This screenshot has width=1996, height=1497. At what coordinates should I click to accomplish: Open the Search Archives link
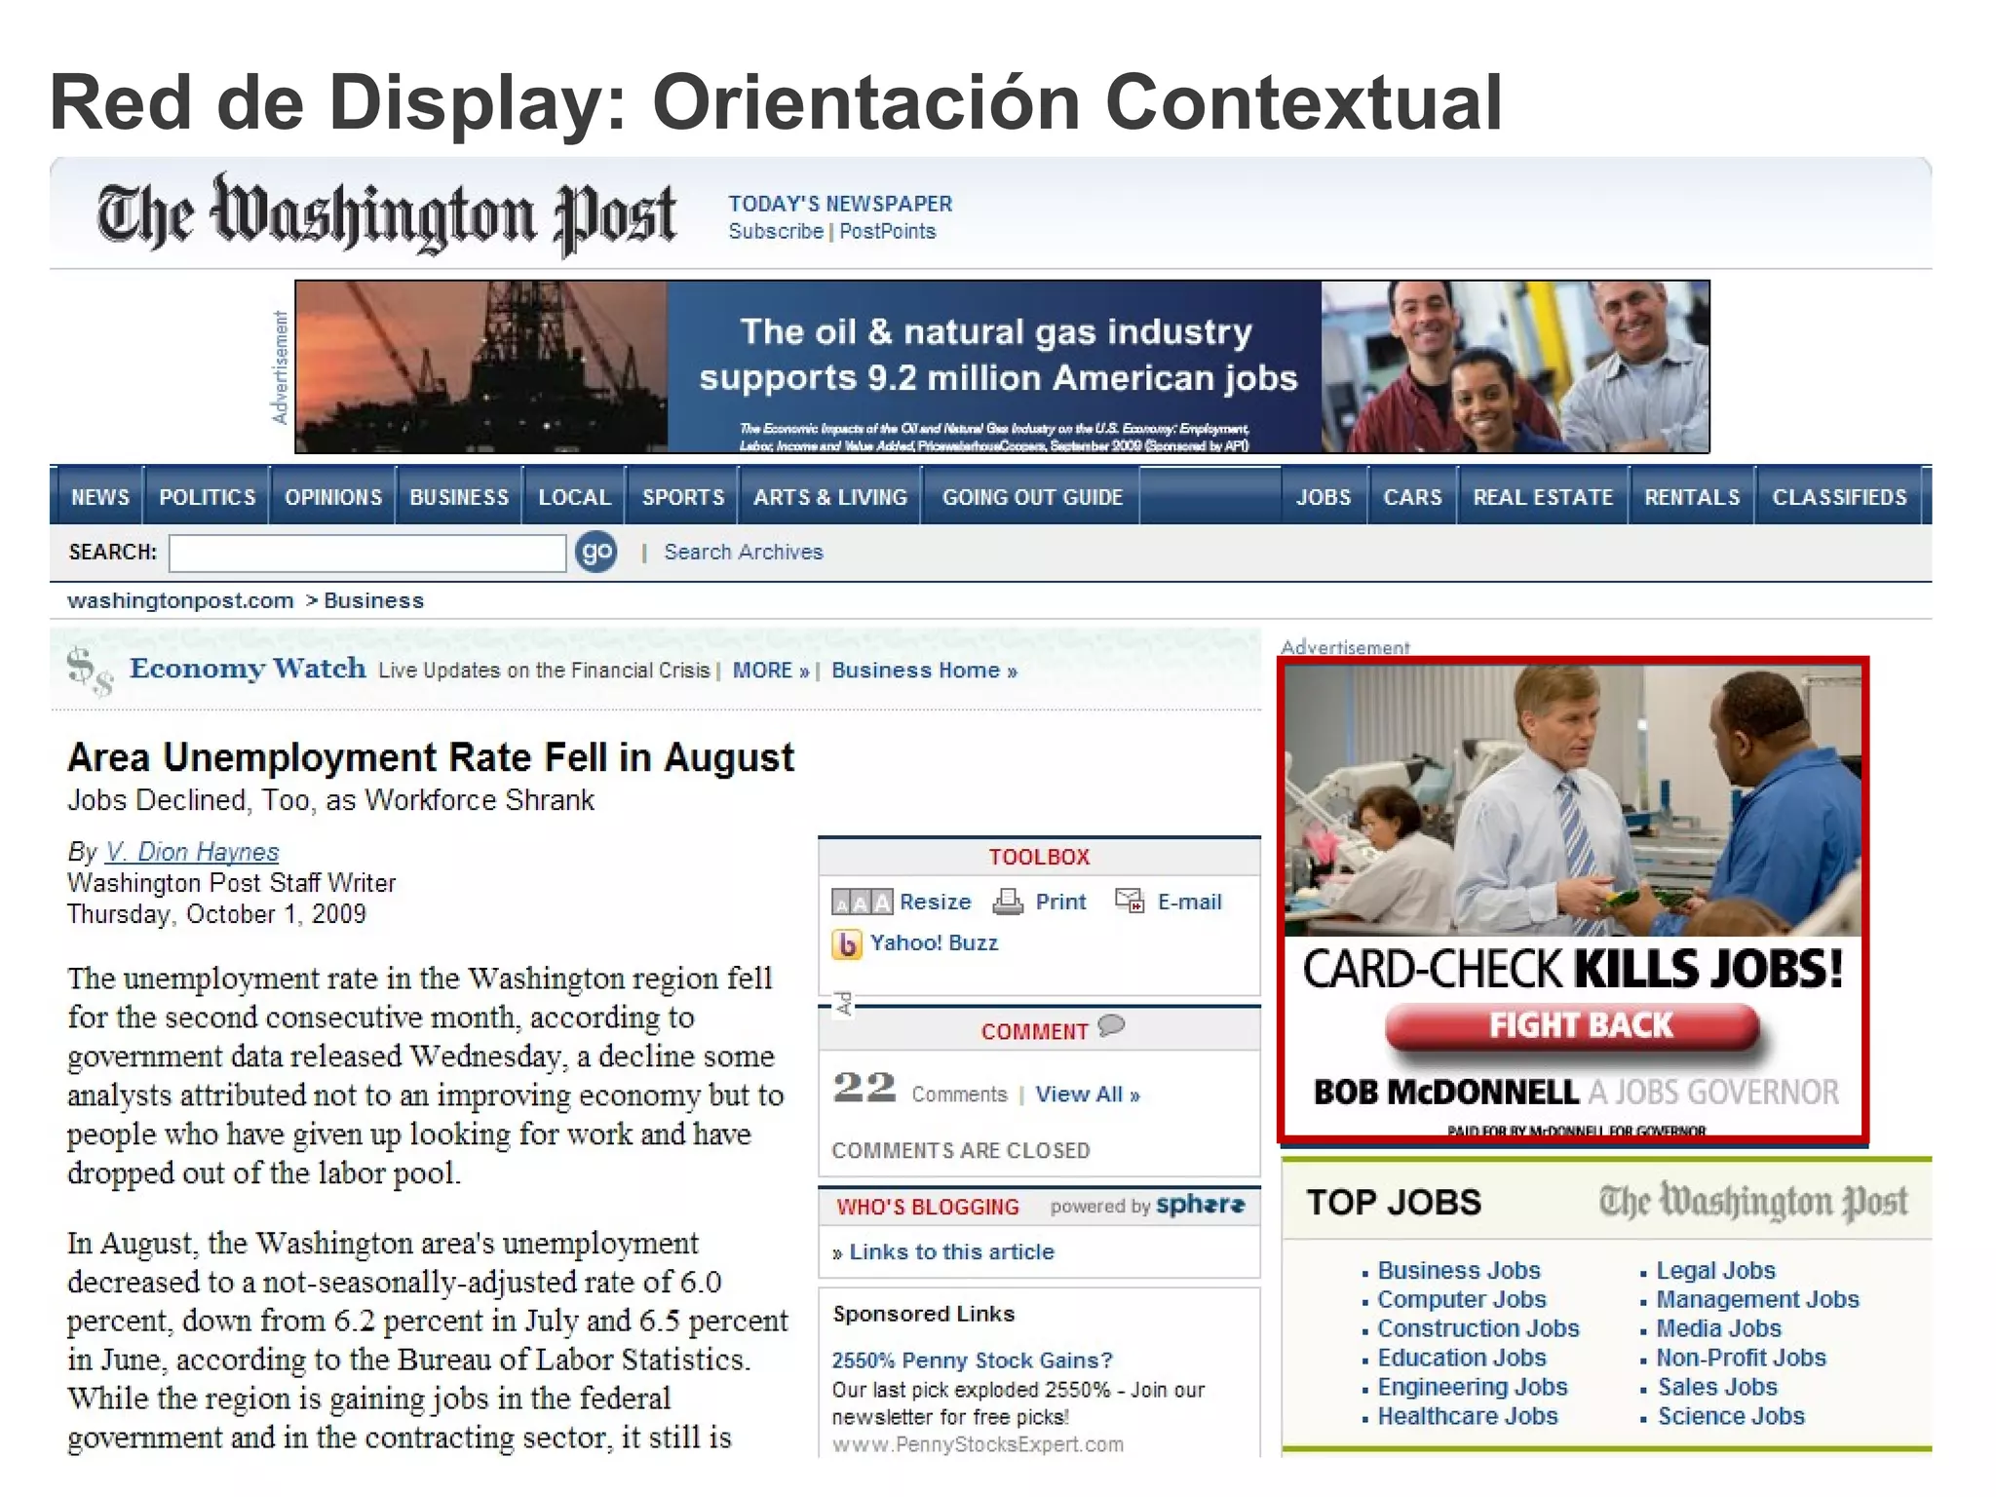[744, 552]
